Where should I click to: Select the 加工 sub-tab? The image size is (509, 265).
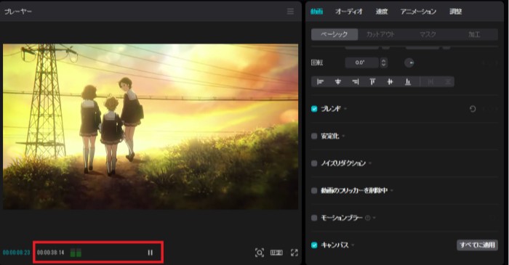[x=474, y=34]
